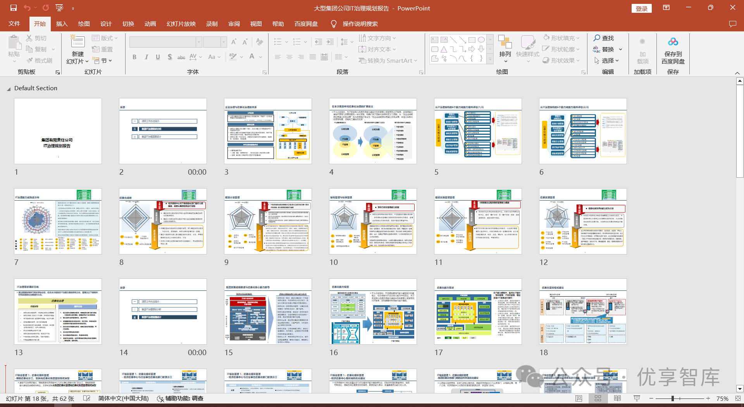
Task: Click the comments icon at top right
Action: [732, 24]
